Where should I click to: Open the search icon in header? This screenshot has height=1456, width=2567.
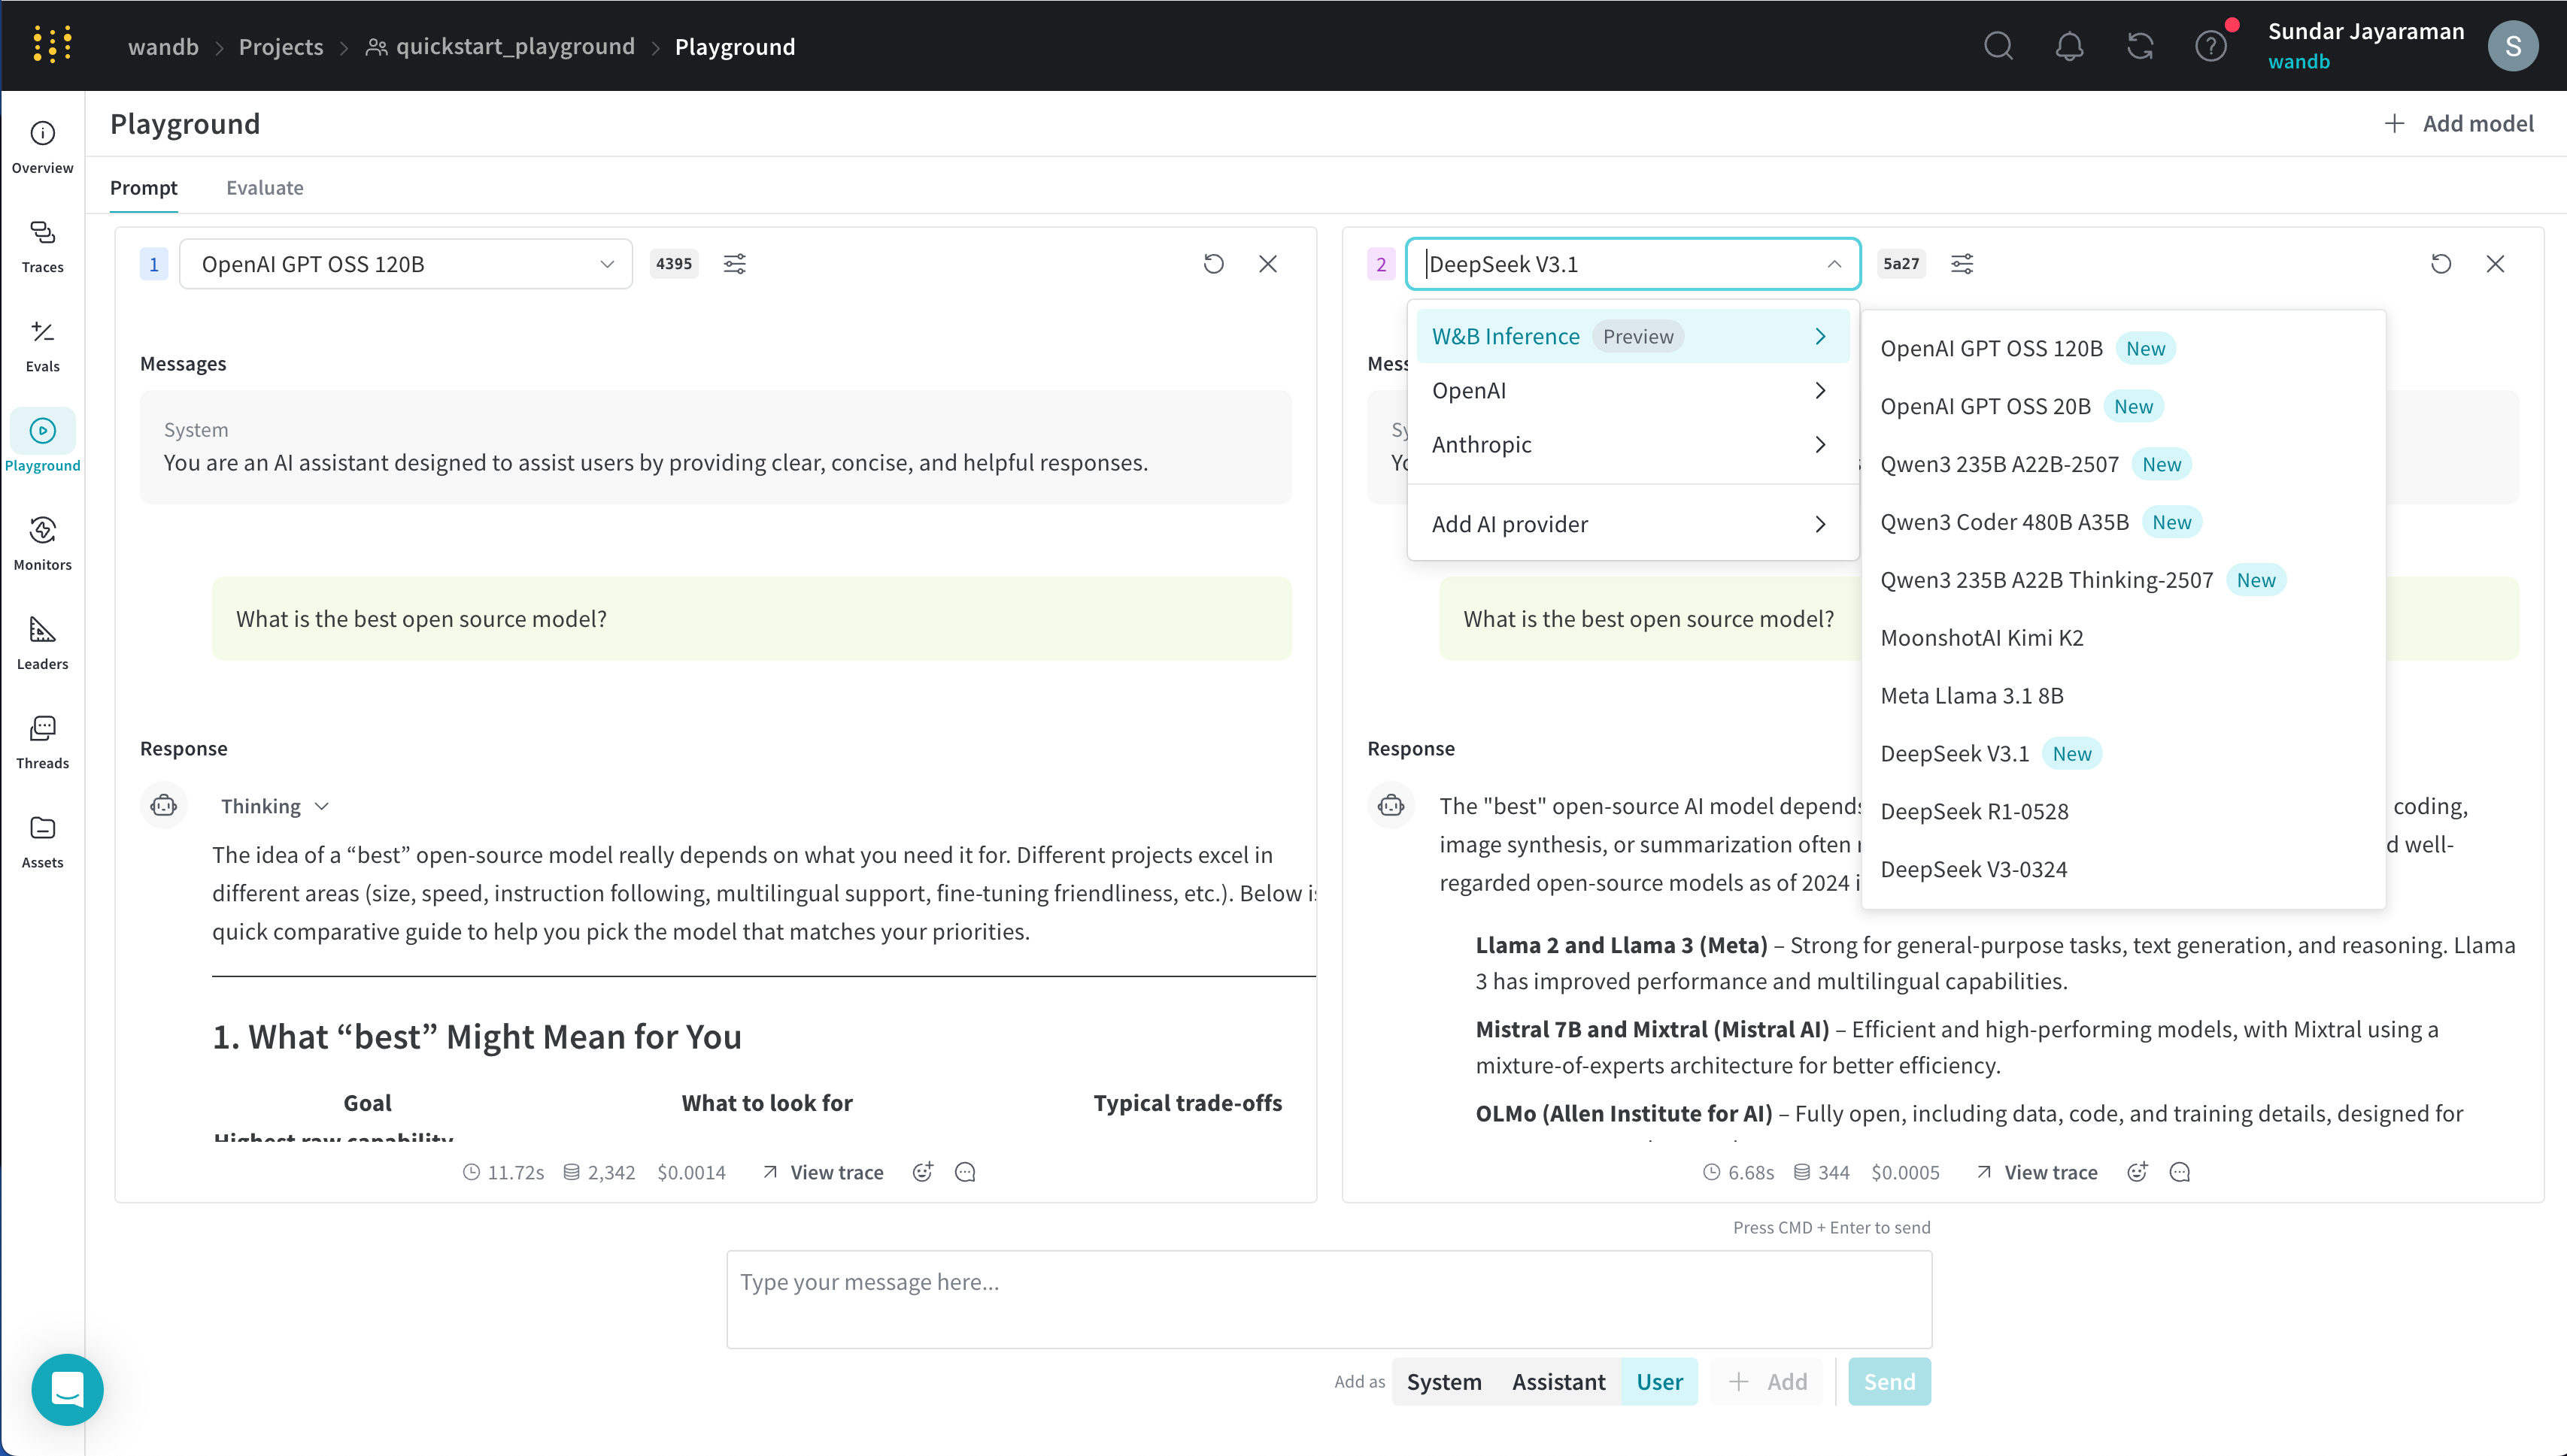click(x=1998, y=46)
